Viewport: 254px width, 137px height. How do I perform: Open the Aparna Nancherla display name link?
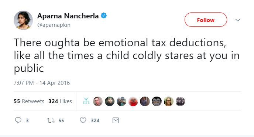coord(68,16)
